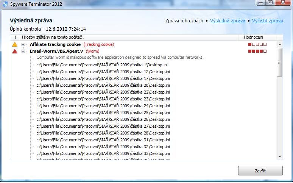Maximize the Spyware Terminator window
Viewport: 293px width, 183px height.
pos(270,3)
